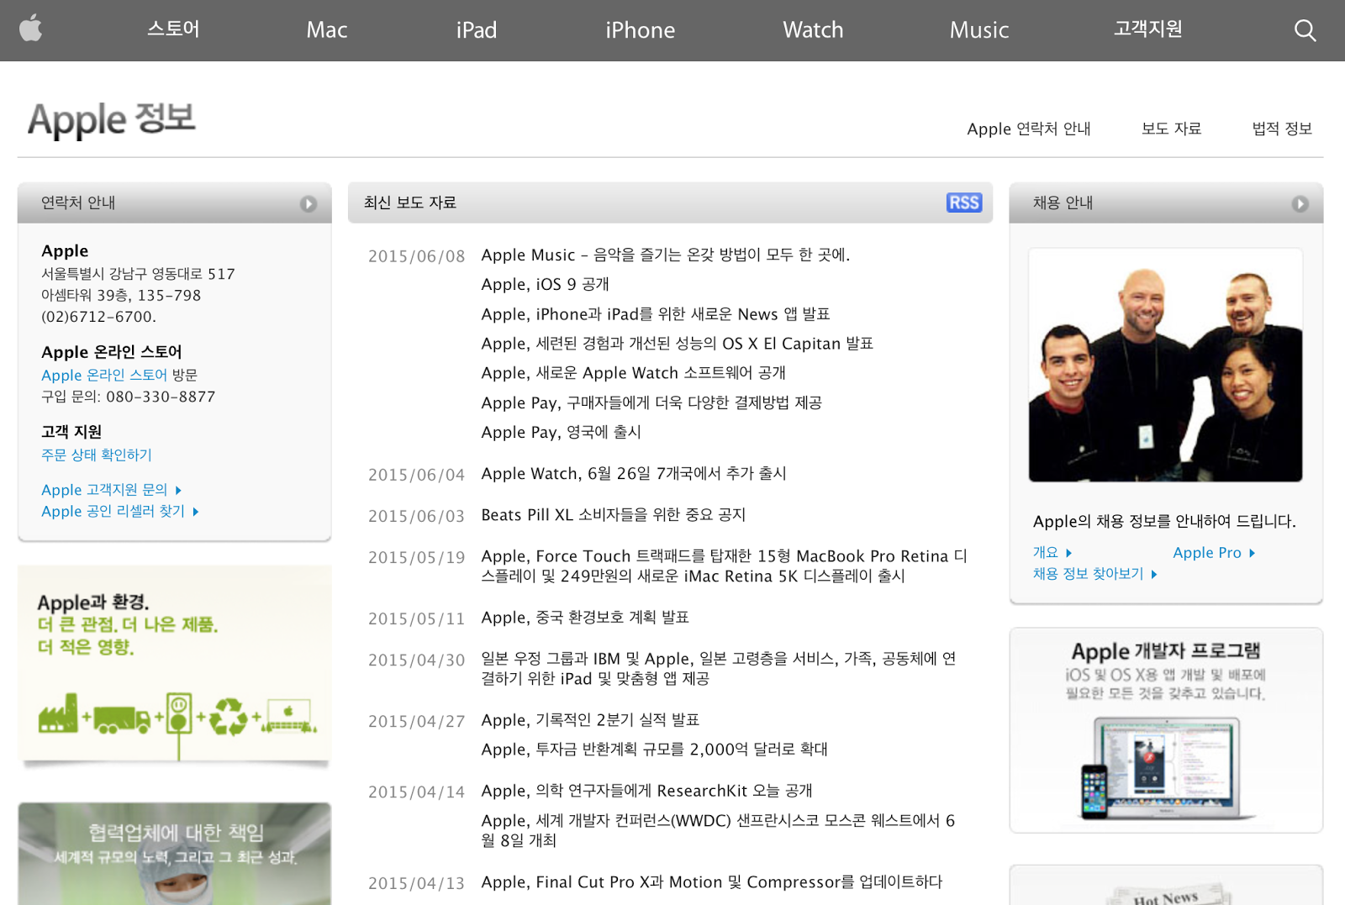Open Apple 고객지원 문의 link

click(111, 490)
